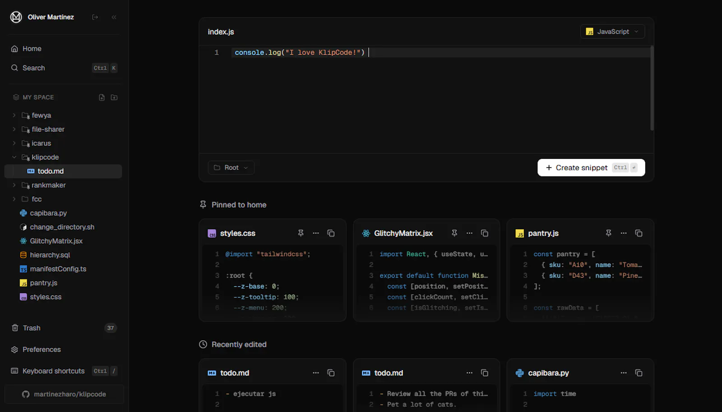Viewport: 722px width, 412px height.
Task: Click the Pinned to home heading
Action: tap(239, 205)
